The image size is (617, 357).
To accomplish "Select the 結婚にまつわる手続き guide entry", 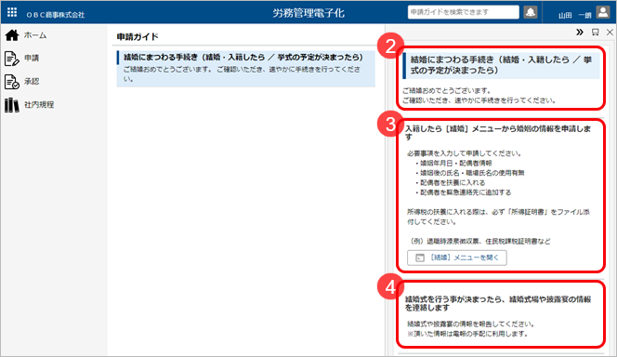I will click(x=246, y=68).
